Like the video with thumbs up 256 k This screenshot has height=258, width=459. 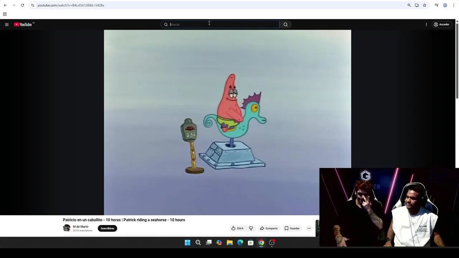click(x=237, y=228)
